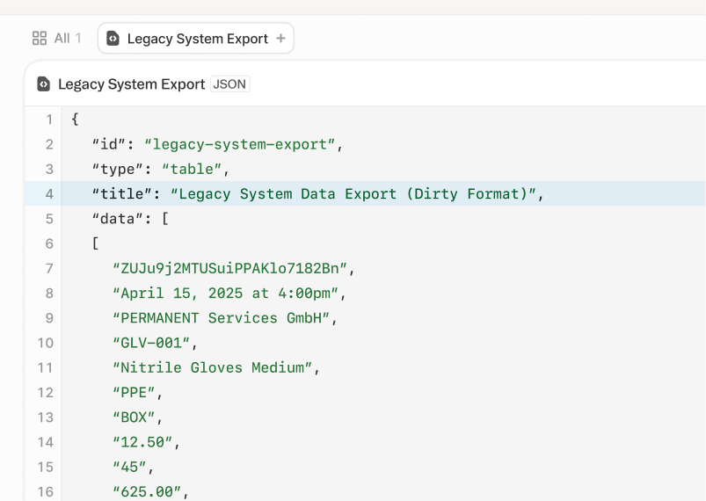Click the code file icon in the panel header

point(44,84)
